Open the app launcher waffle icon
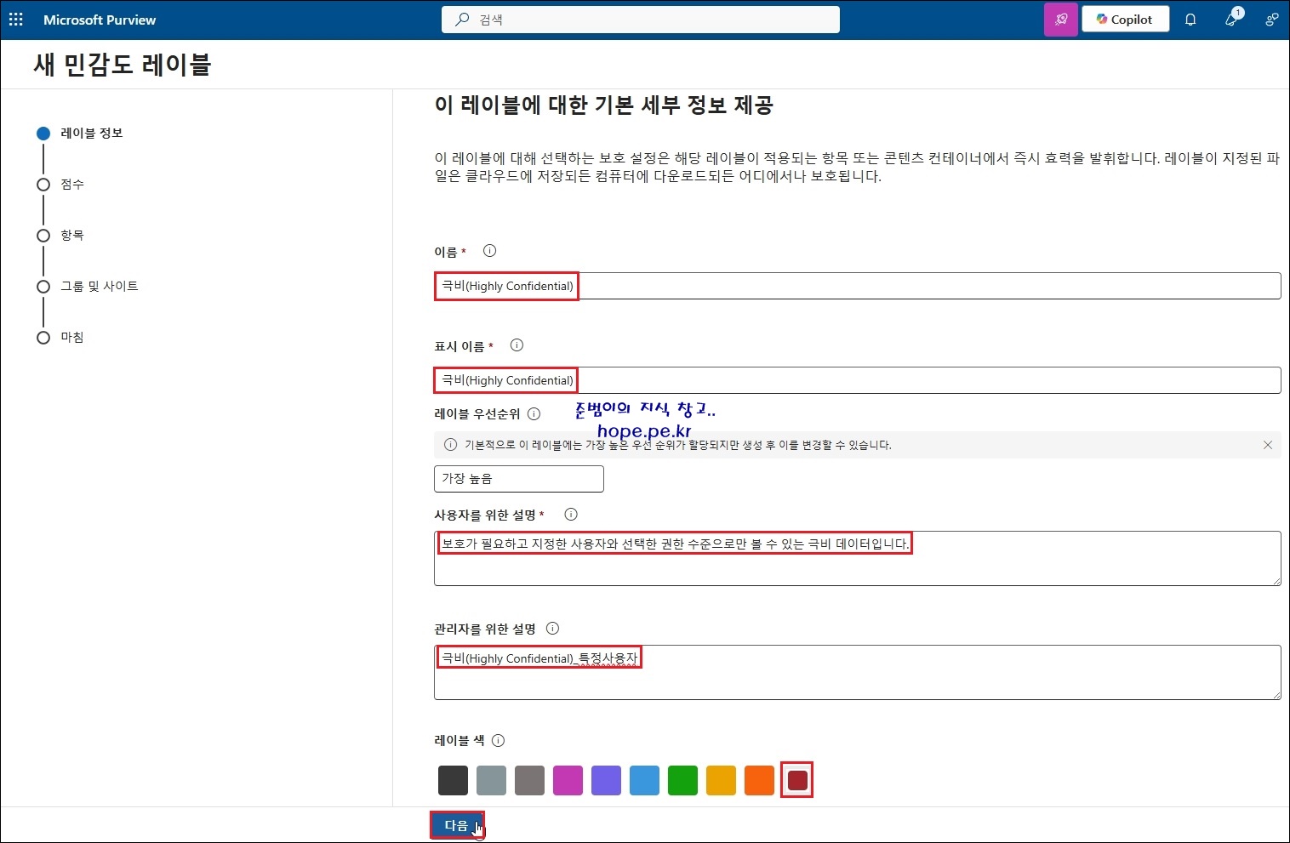Viewport: 1290px width, 843px height. pos(16,20)
